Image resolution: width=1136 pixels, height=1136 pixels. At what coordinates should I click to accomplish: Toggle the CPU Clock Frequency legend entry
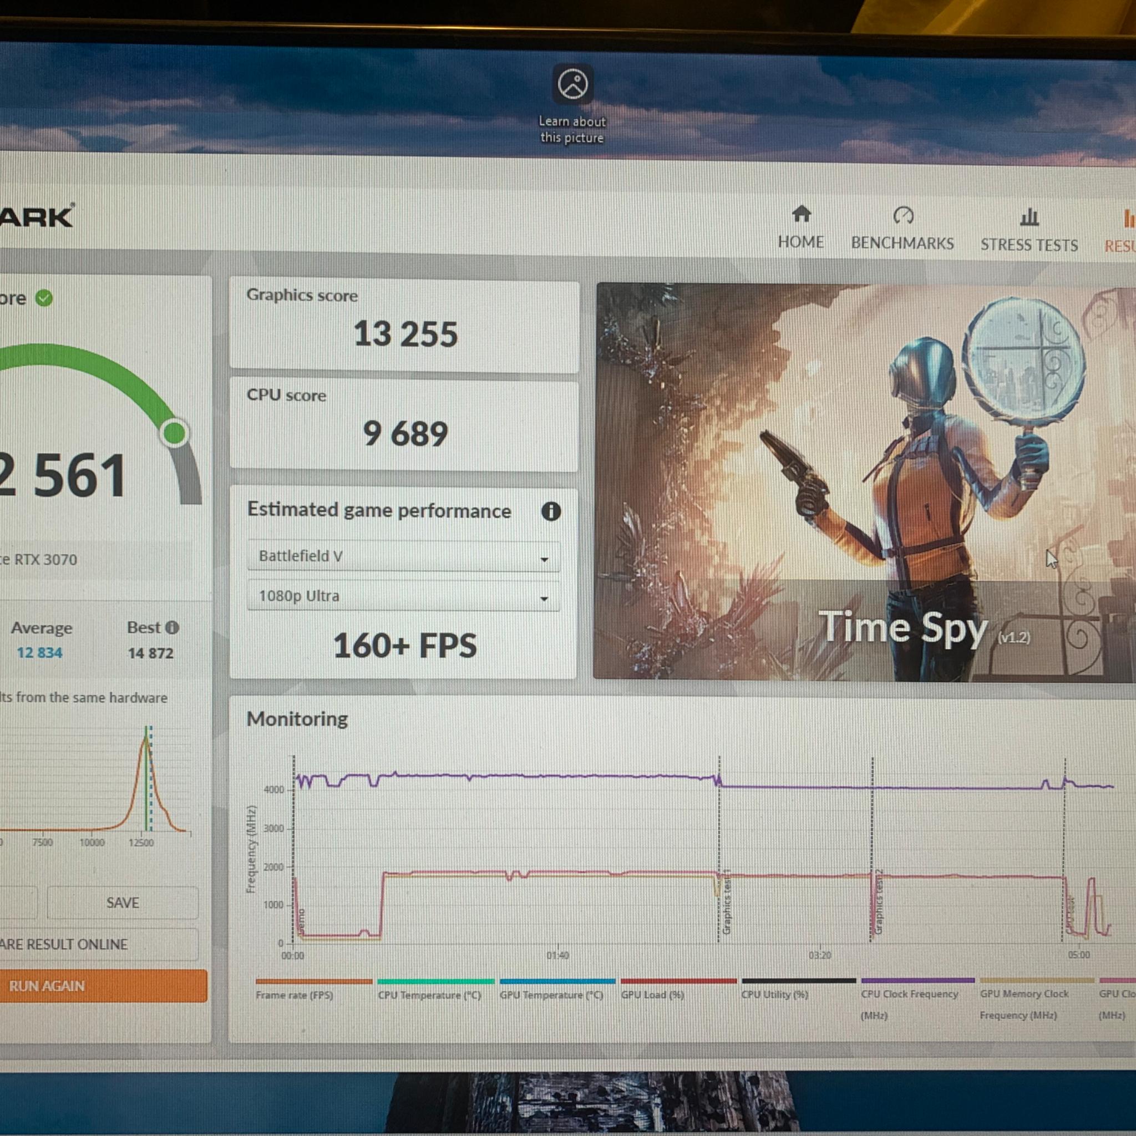coord(917,999)
